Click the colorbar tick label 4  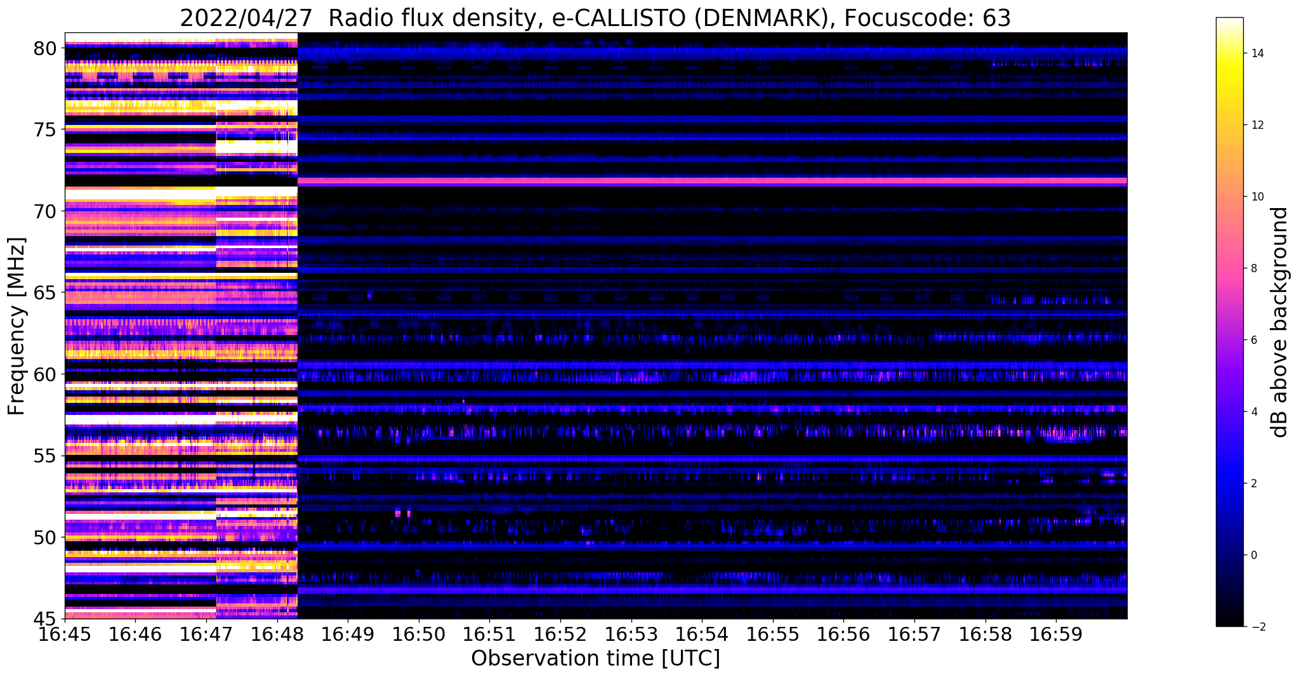(x=1253, y=412)
